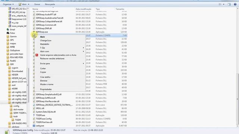Image resolution: width=239 pixels, height=134 pixels.
Task: Click the Avira antivirus scan icon in context menu
Action: click(37, 55)
